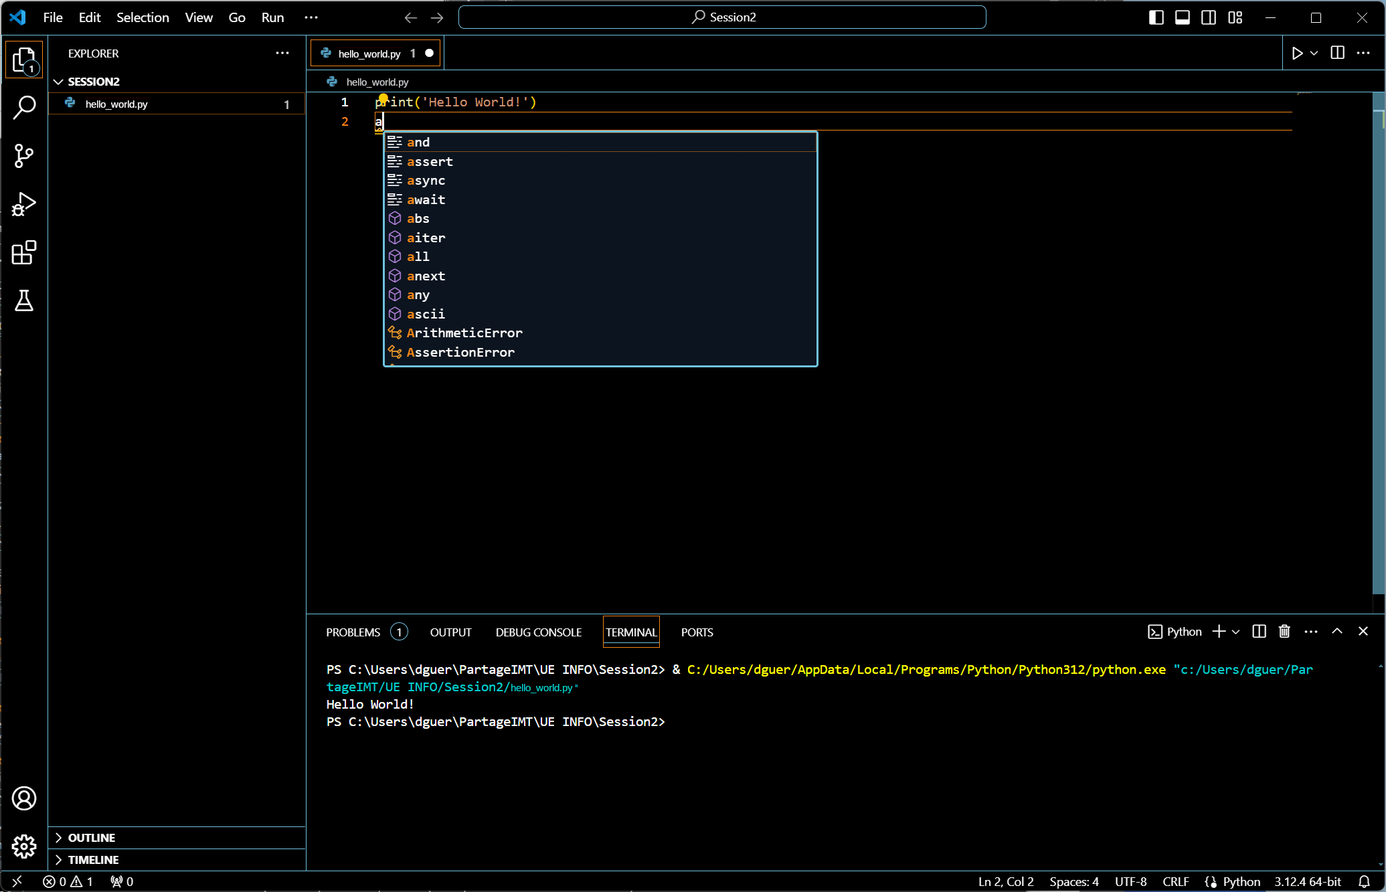
Task: Open the Source Control view
Action: (x=24, y=156)
